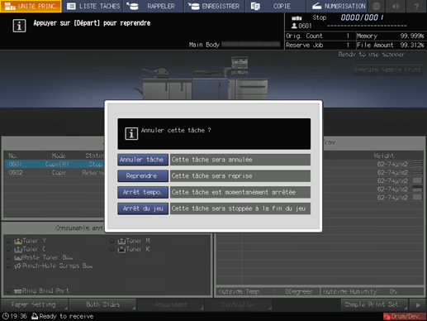Click the Toner M status indicator circle

click(x=111, y=241)
